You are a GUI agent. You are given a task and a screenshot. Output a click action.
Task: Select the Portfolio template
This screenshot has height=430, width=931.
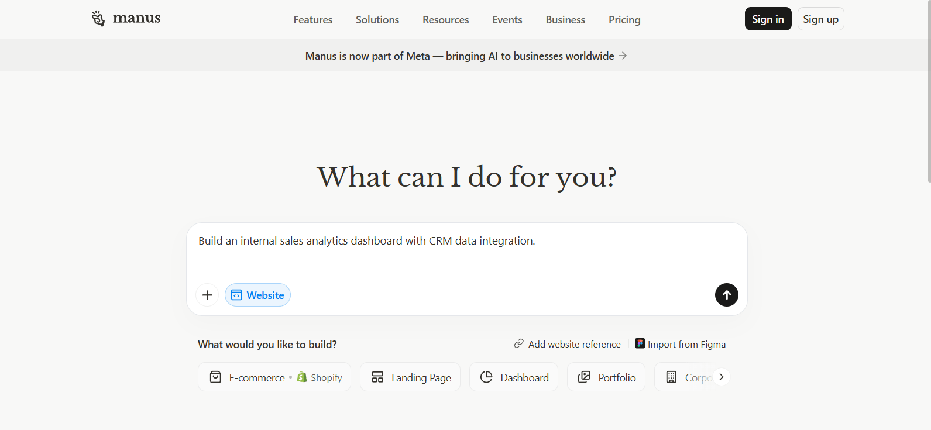(x=606, y=377)
